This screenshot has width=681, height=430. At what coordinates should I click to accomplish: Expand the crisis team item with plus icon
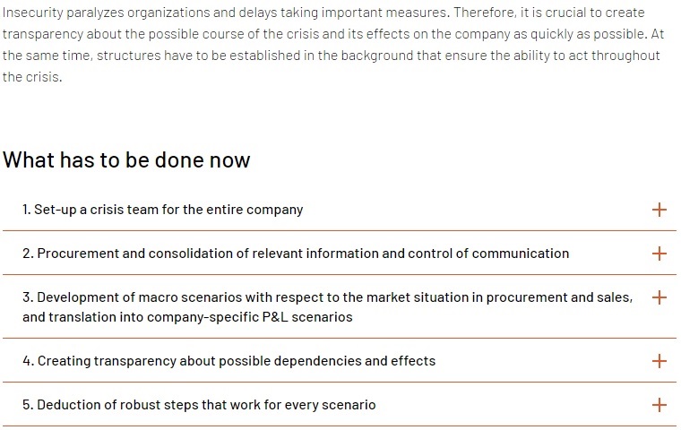659,210
